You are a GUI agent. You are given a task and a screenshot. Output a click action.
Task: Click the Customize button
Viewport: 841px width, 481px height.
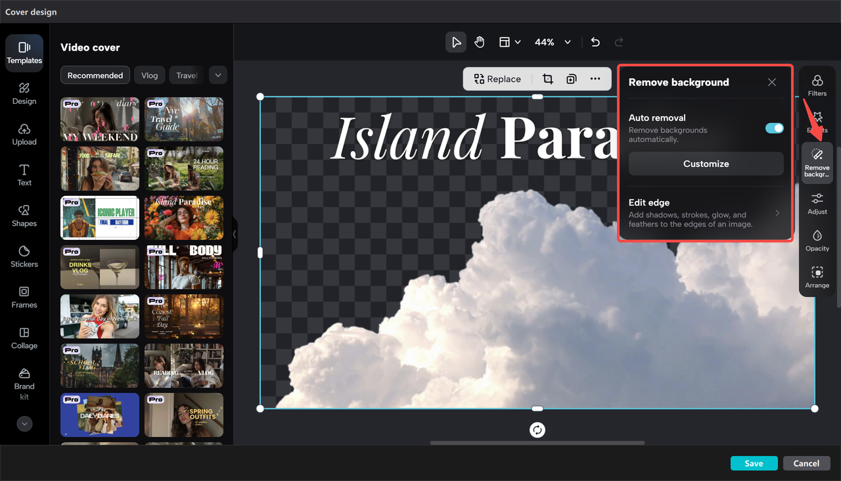coord(706,164)
